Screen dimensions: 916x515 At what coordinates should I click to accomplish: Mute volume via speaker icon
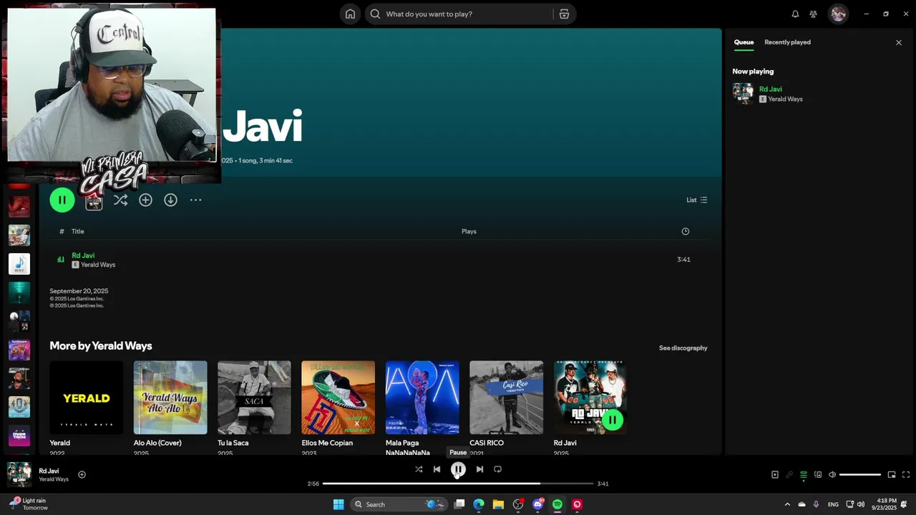point(832,474)
